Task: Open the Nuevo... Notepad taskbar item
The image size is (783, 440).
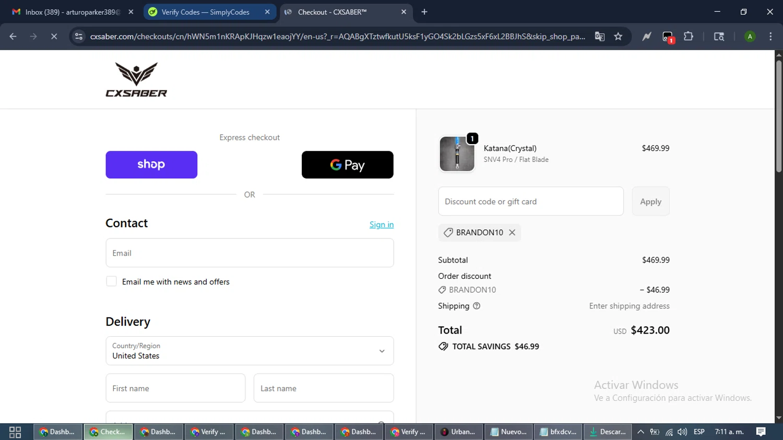Action: 508,432
